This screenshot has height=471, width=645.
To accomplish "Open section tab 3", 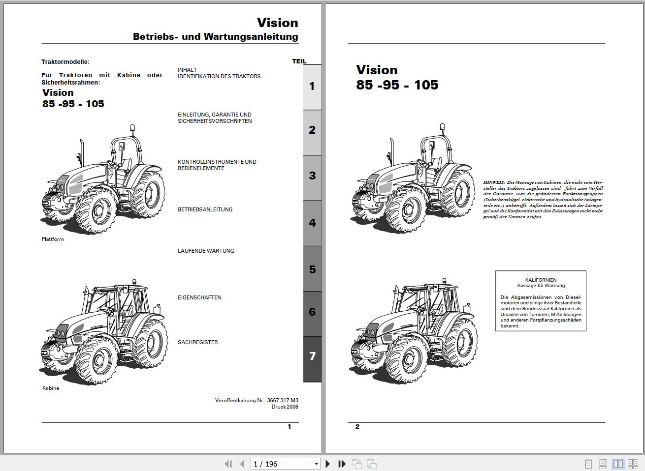I will tap(312, 177).
